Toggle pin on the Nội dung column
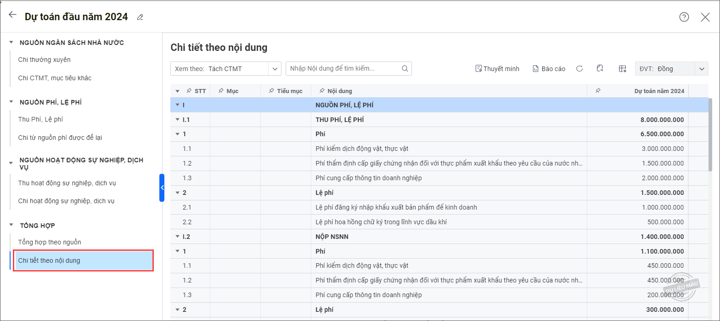The height and width of the screenshot is (321, 720). (322, 91)
